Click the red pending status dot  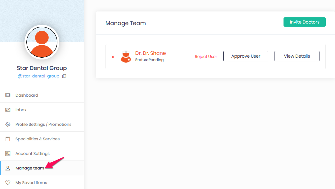point(113,57)
